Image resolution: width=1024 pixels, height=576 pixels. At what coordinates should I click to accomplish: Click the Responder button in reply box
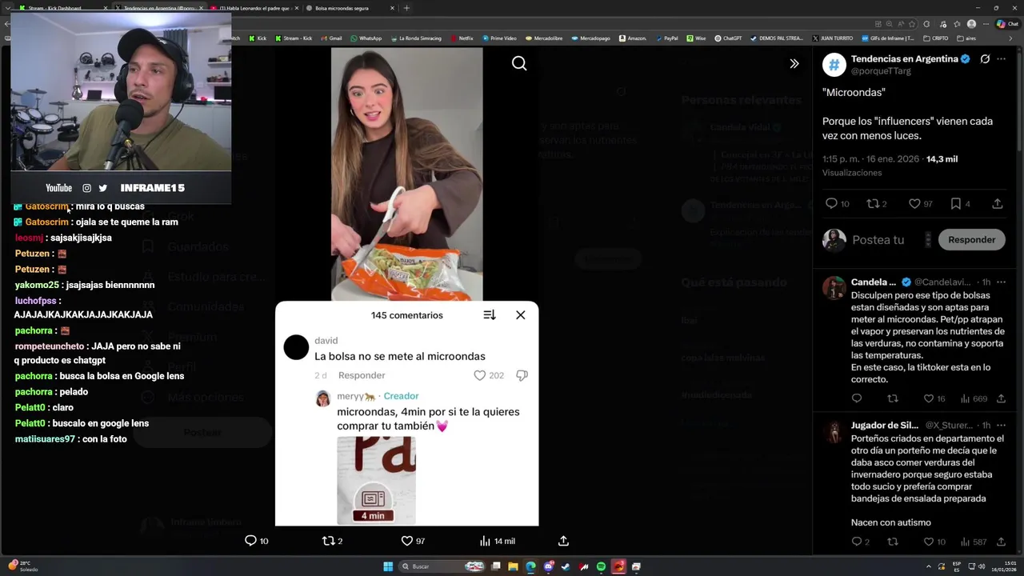pyautogui.click(x=971, y=239)
